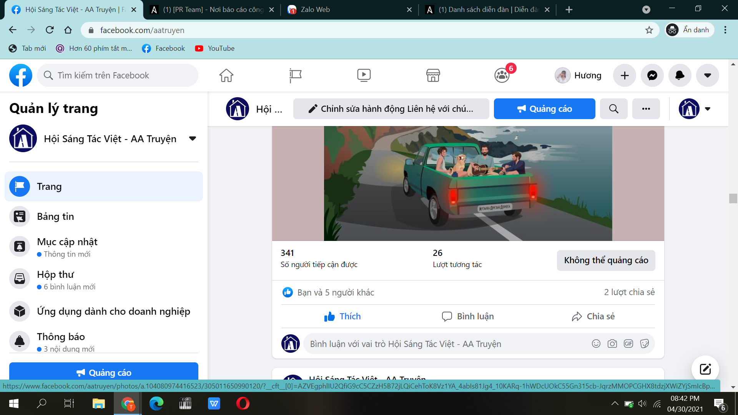The width and height of the screenshot is (738, 415).
Task: Open Hộp thư in the sidebar
Action: pos(104,280)
